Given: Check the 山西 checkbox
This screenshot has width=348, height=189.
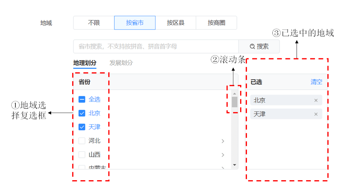Looking at the screenshot, I should (x=82, y=154).
